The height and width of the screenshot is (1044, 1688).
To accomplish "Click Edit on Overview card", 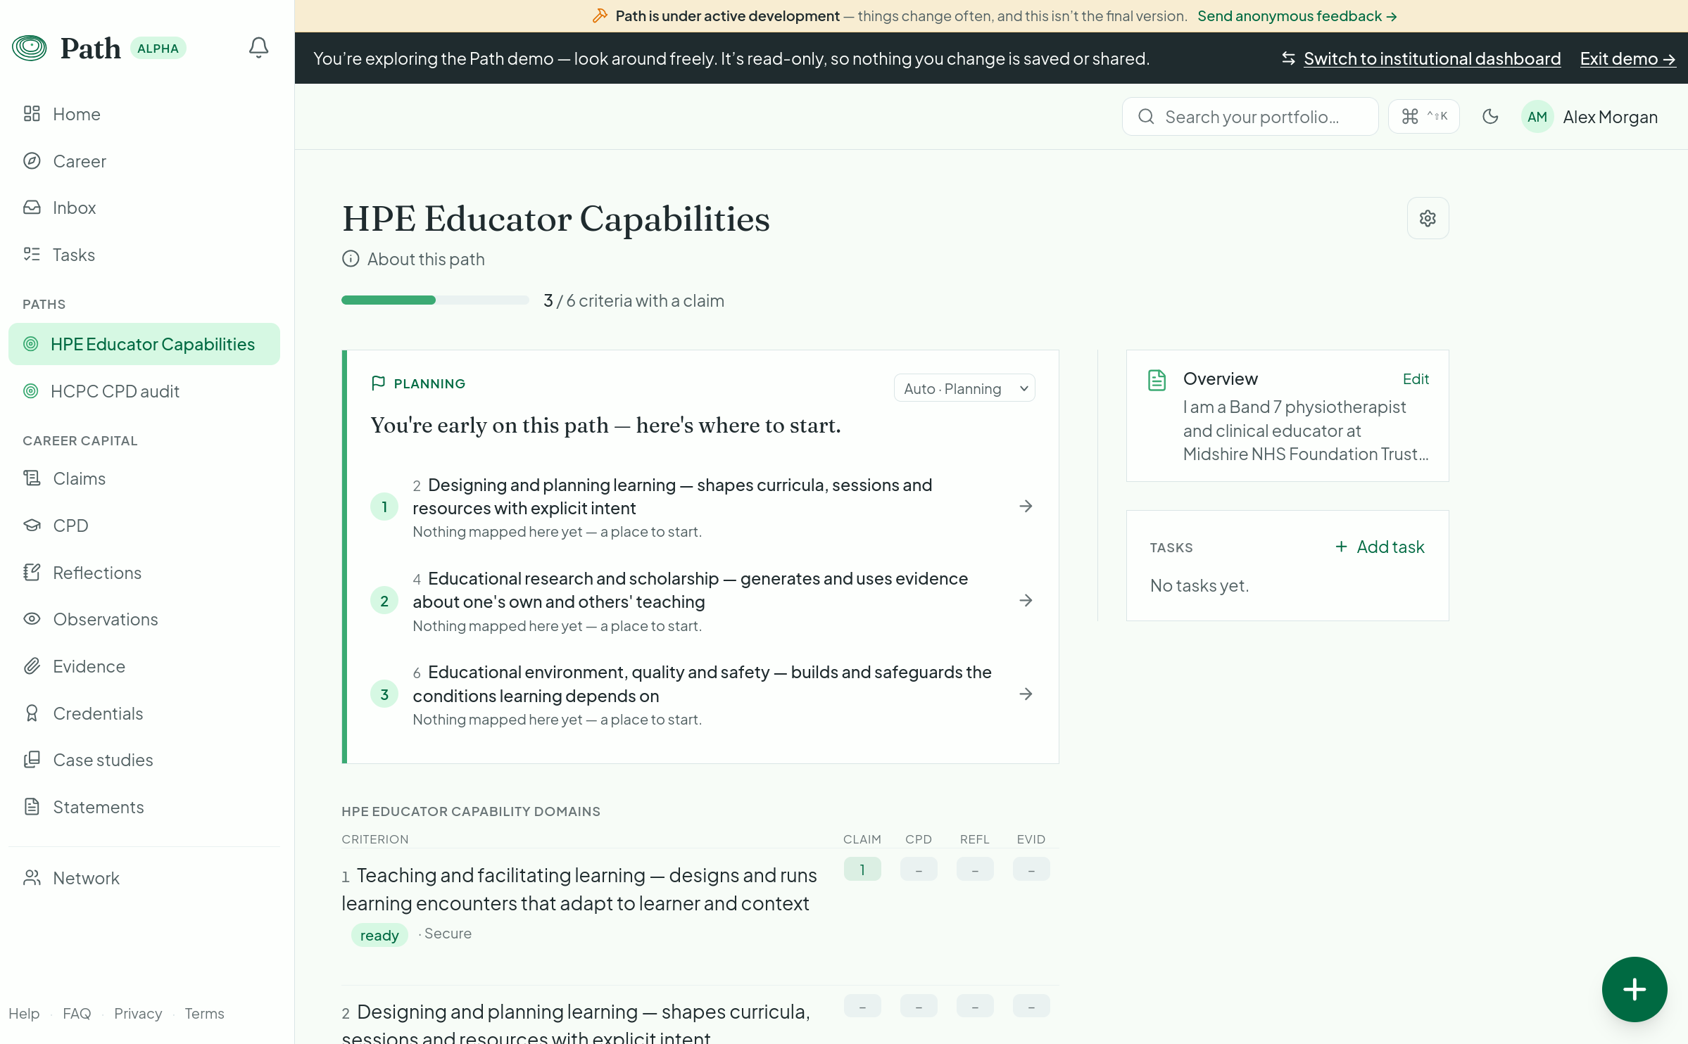I will point(1416,379).
